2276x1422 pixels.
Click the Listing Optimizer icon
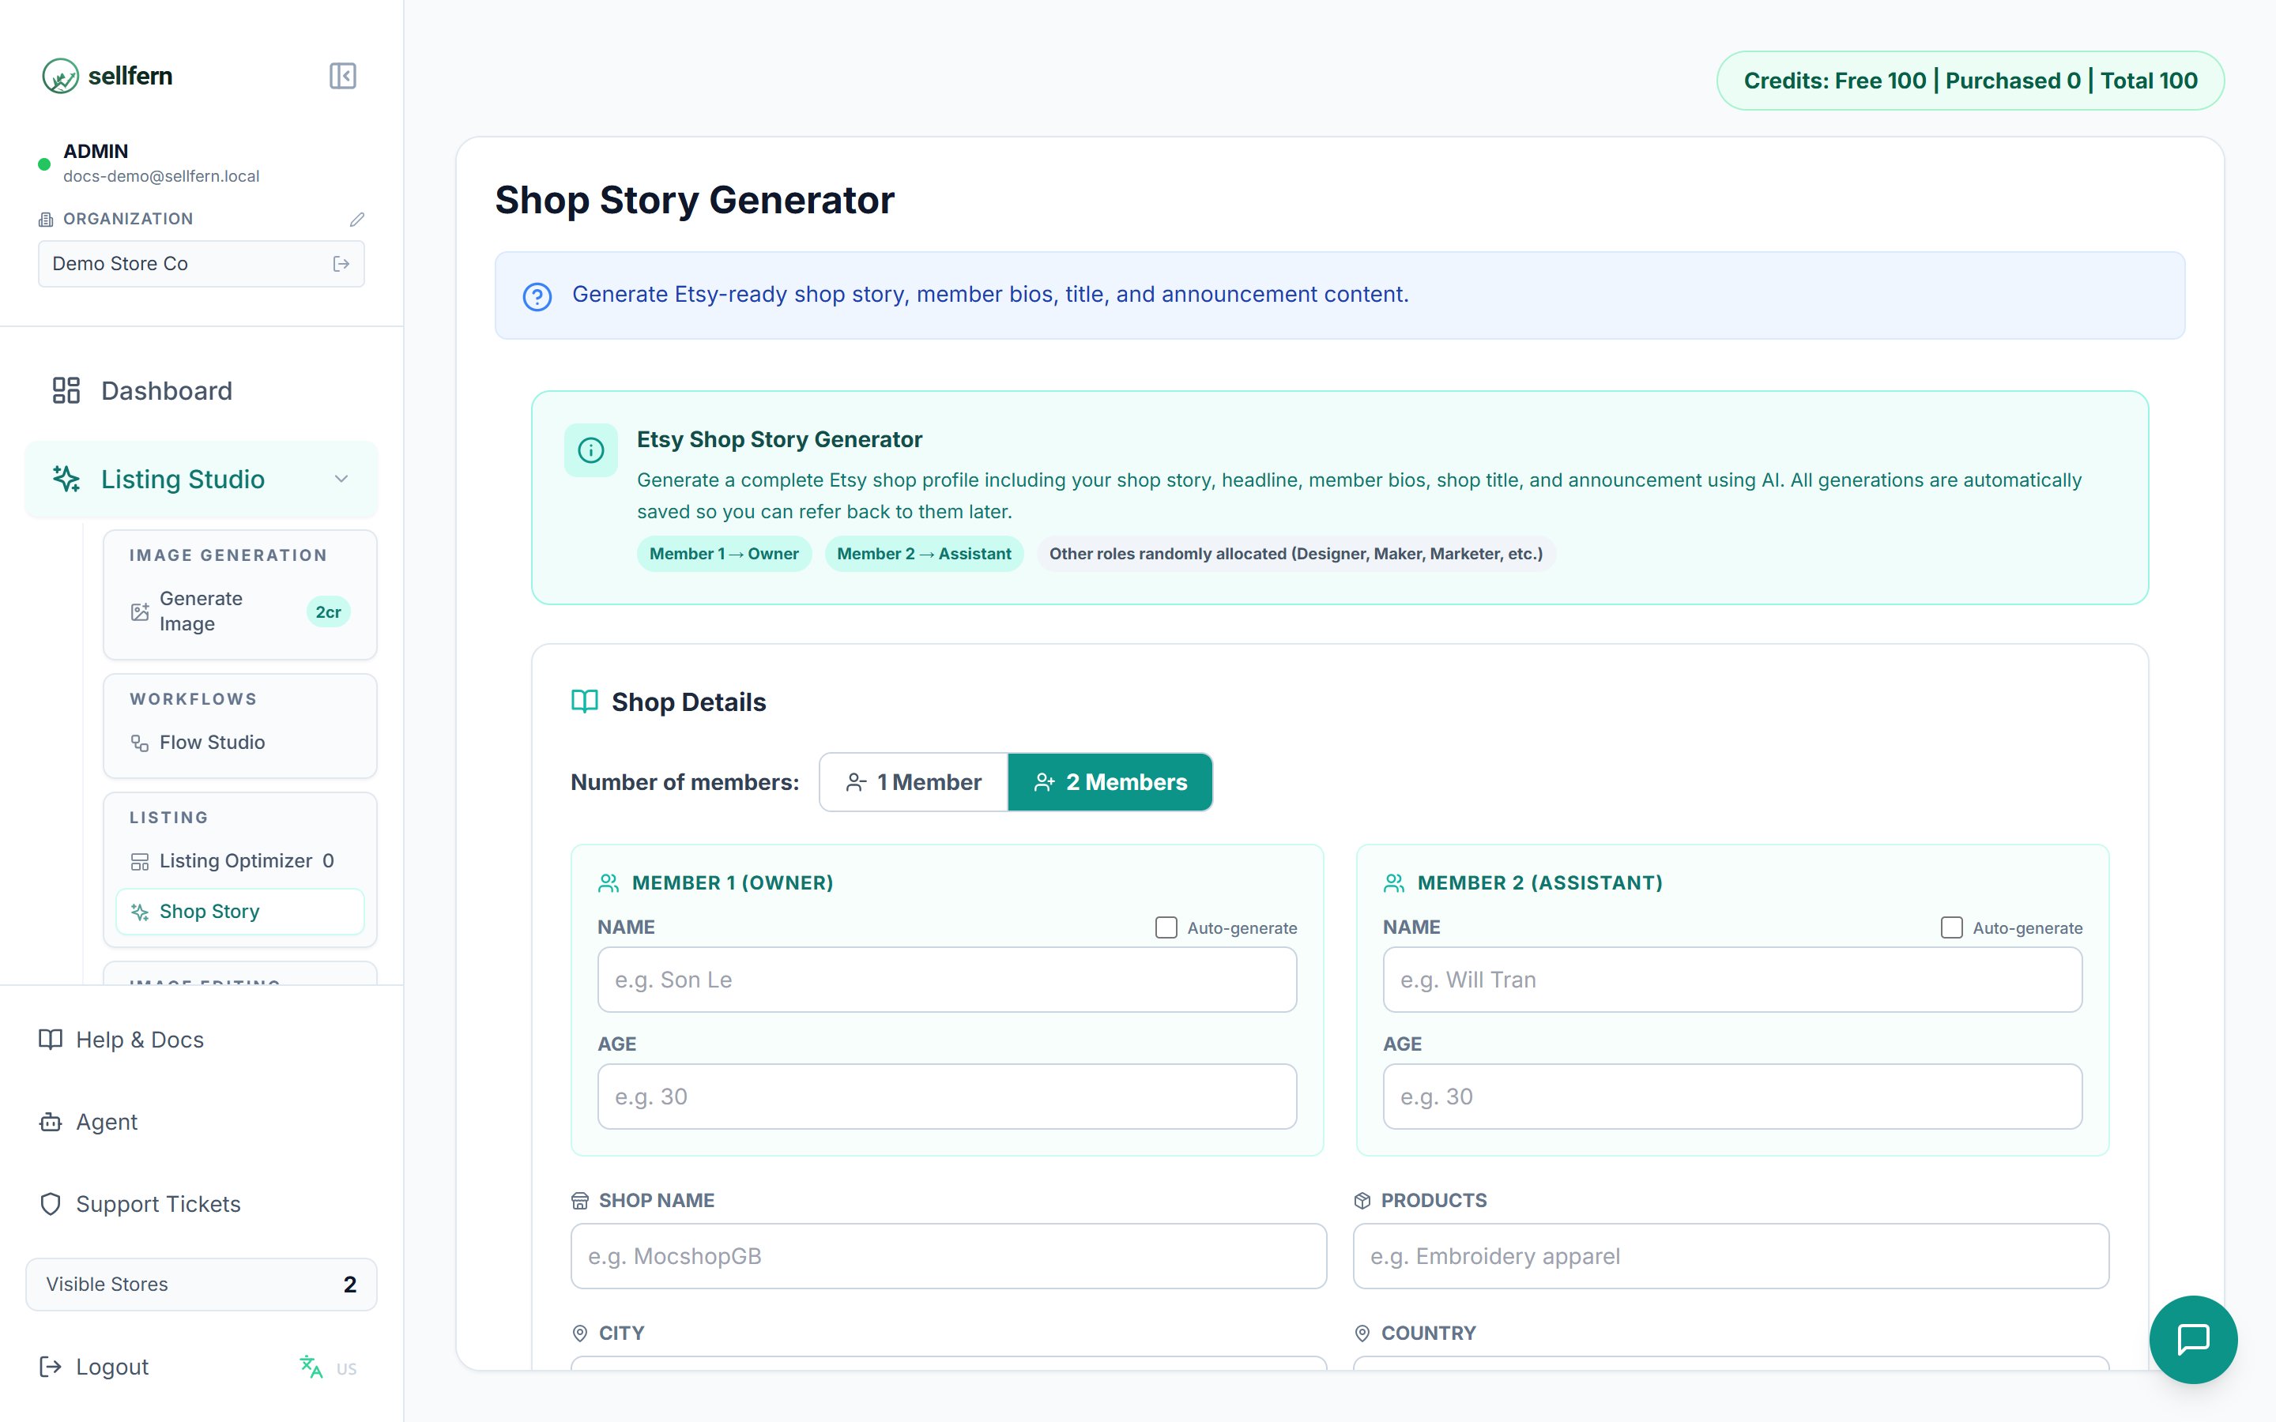pos(139,861)
